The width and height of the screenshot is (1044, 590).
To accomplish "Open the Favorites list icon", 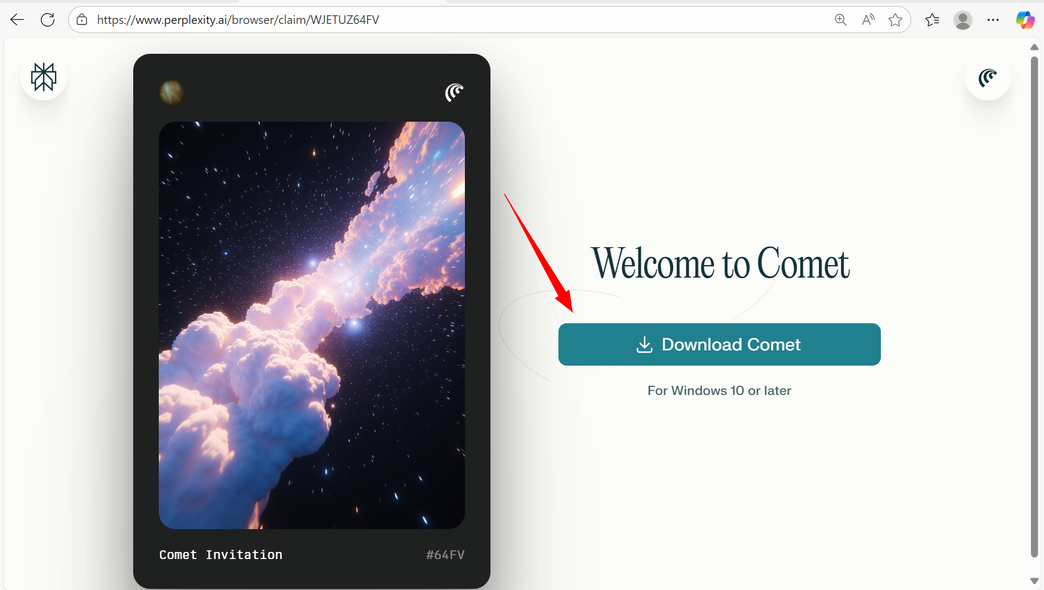I will (x=932, y=20).
